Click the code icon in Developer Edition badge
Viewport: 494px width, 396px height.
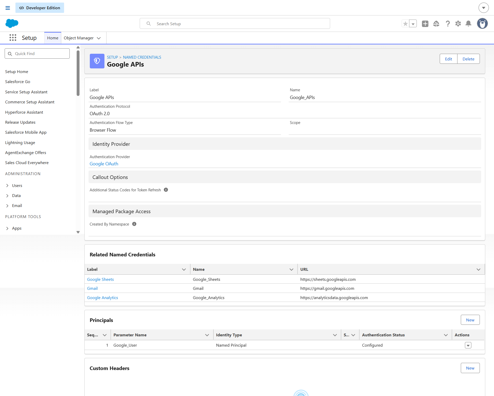point(22,8)
